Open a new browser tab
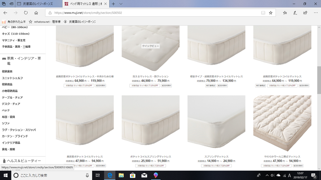 pyautogui.click(x=113, y=4)
